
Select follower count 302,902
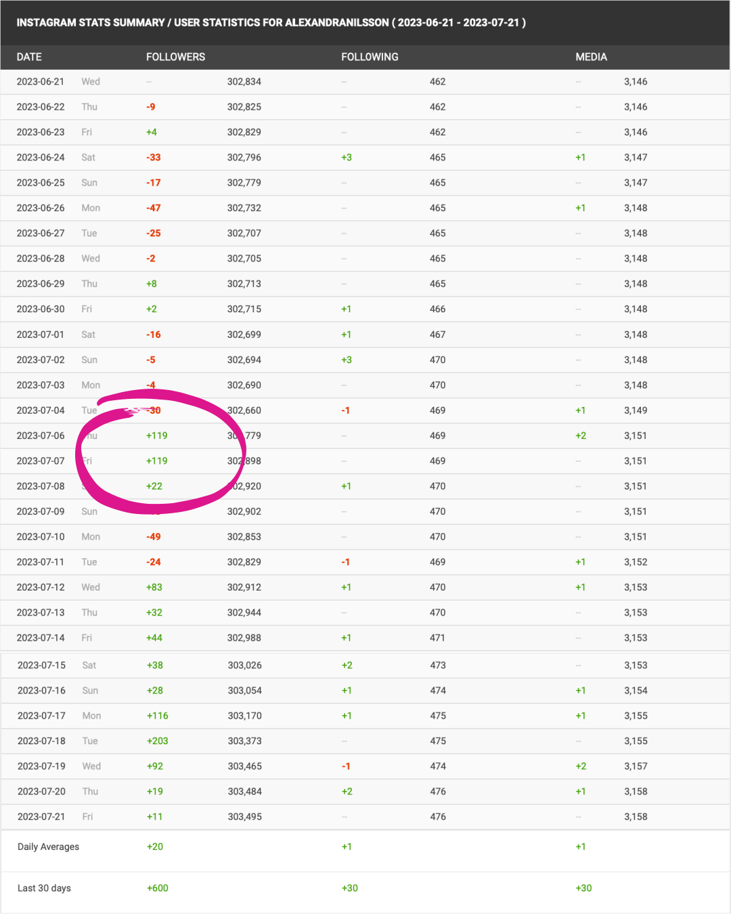point(244,511)
